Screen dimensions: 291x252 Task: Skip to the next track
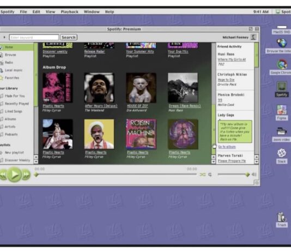(x=26, y=175)
